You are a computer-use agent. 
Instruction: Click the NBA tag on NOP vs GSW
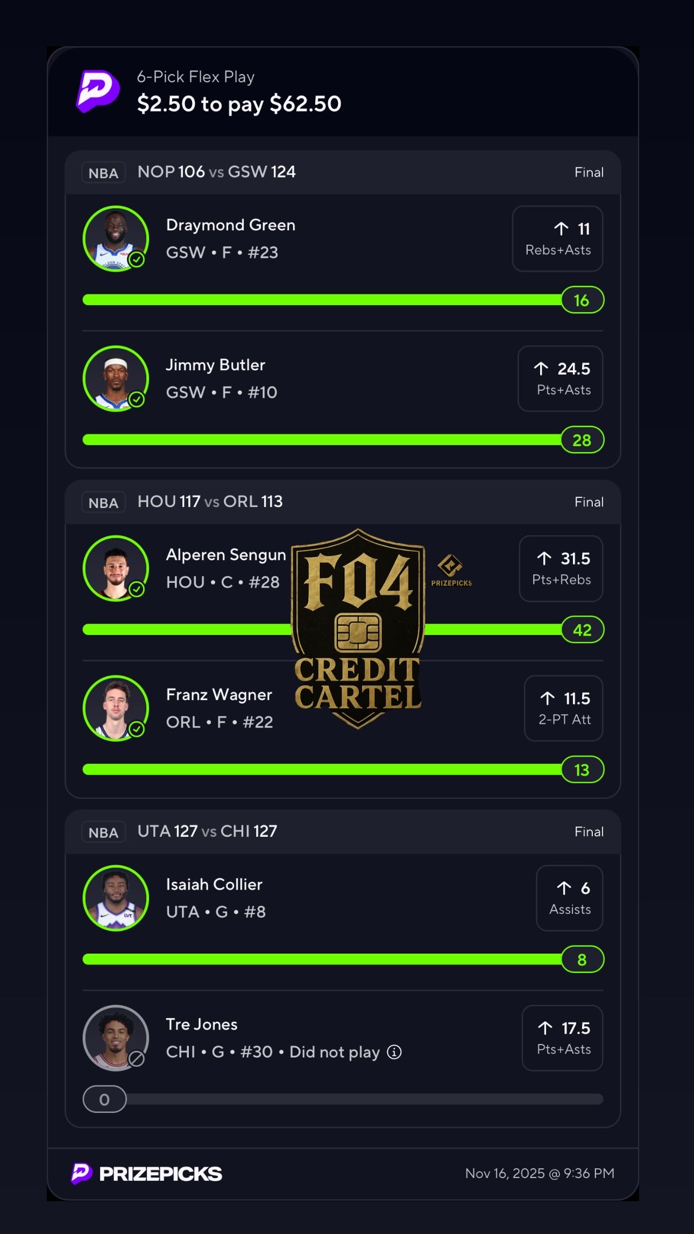pos(103,173)
